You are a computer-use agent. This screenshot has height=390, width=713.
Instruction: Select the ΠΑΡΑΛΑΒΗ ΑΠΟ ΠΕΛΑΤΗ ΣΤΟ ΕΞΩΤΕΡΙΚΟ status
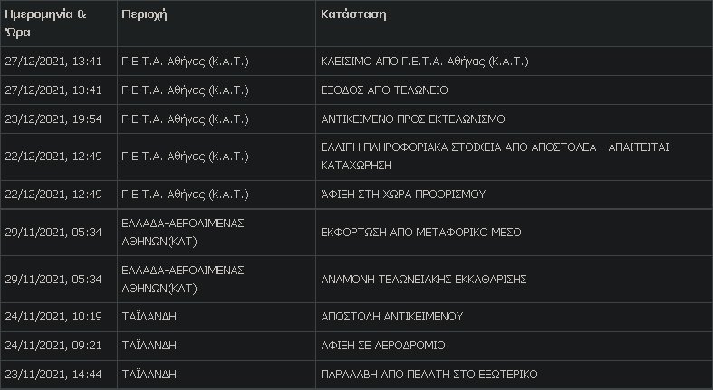tap(429, 375)
